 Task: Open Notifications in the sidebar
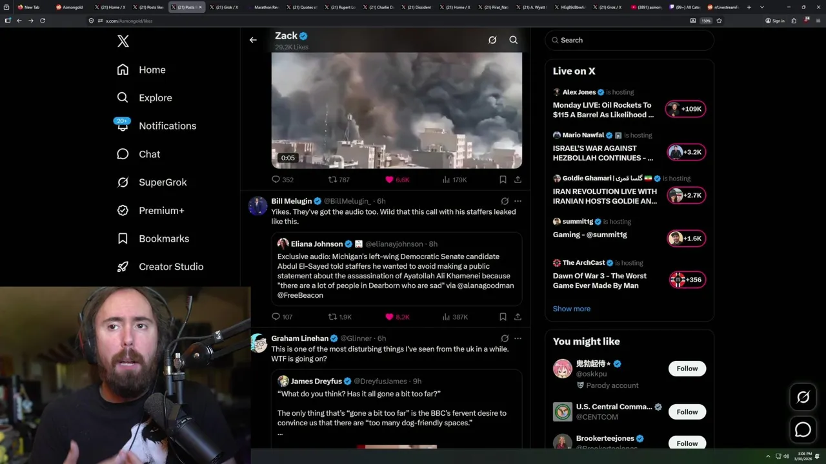point(156,126)
